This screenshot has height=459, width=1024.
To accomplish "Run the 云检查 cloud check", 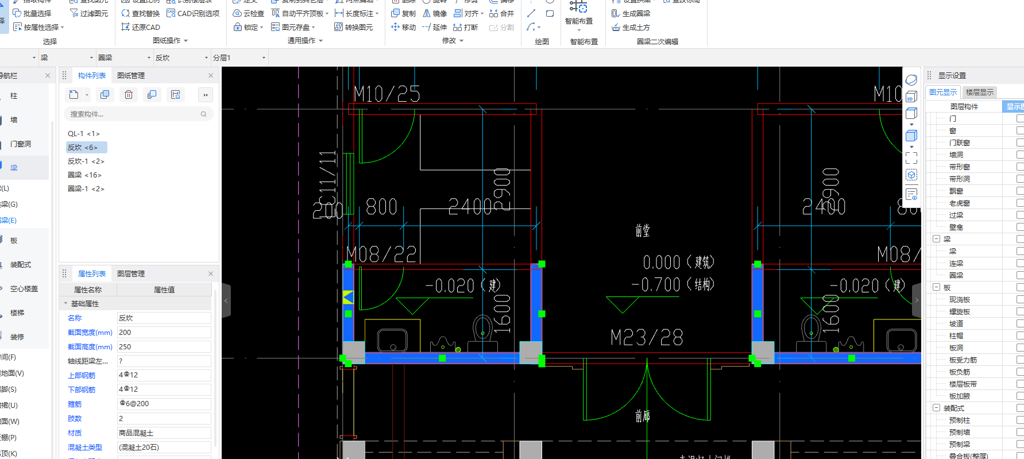I will point(249,13).
